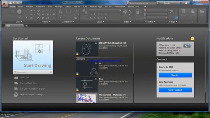Click Open a Sheet Set link

(29, 83)
